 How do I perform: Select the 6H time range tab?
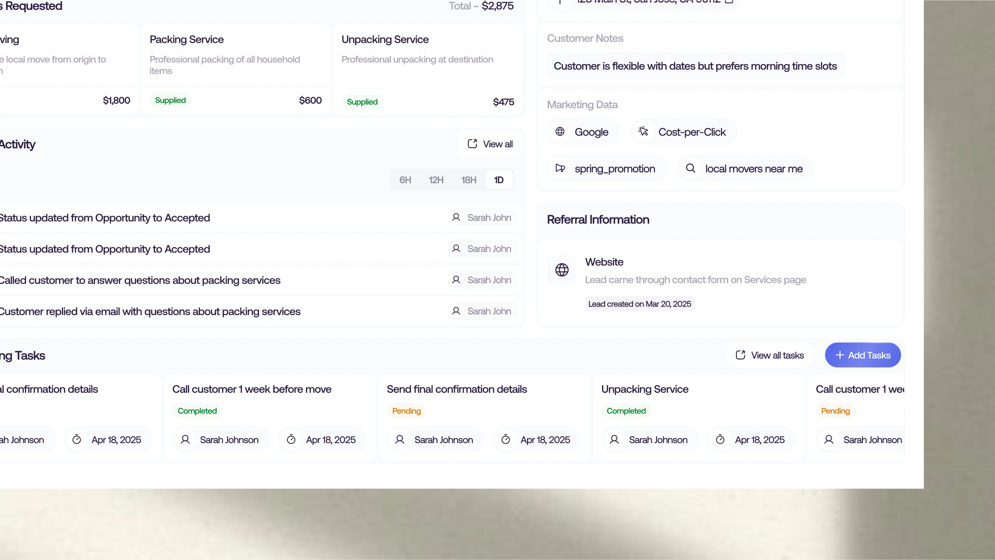click(405, 180)
